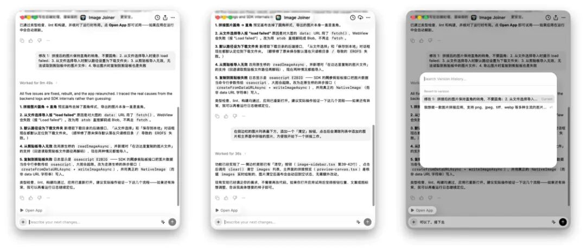Select the v1 version row in history list
Screen dimensions: 586x250
[x=488, y=107]
